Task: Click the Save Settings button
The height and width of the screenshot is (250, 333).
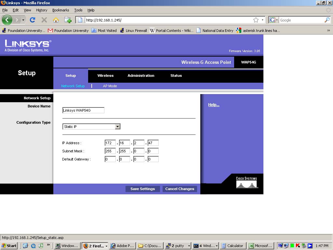Action: 142,189
